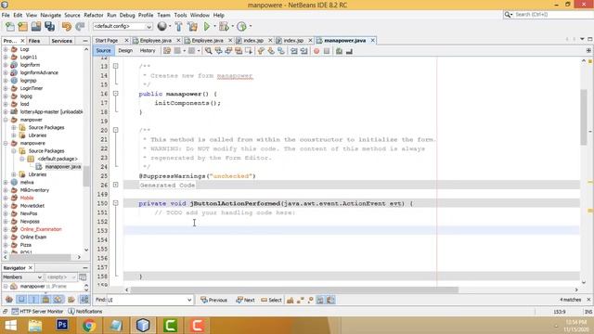Toggle Whole Words in the find bar

point(301,300)
